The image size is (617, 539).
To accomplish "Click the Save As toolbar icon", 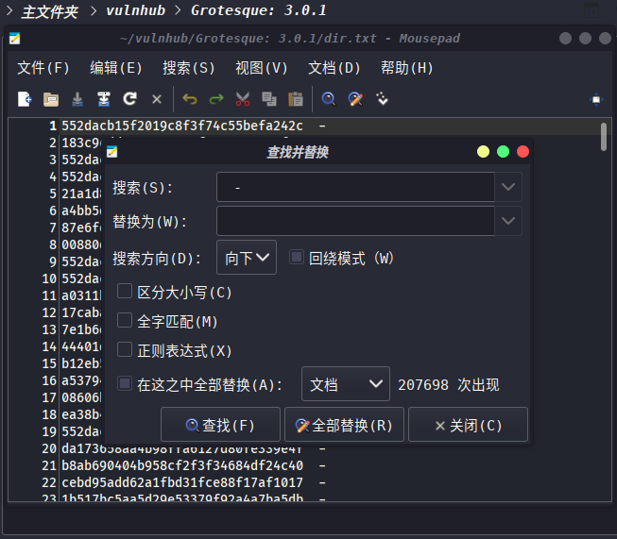I will [104, 99].
